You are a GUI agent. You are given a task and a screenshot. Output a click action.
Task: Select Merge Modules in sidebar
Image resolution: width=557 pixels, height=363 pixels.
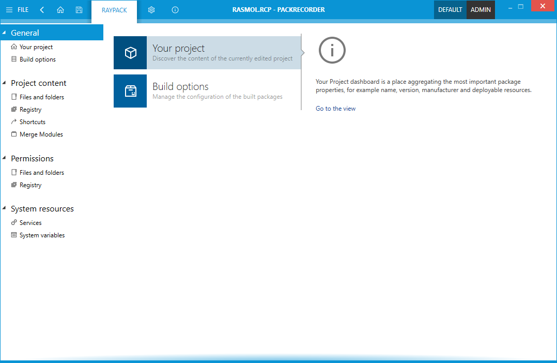click(x=41, y=134)
